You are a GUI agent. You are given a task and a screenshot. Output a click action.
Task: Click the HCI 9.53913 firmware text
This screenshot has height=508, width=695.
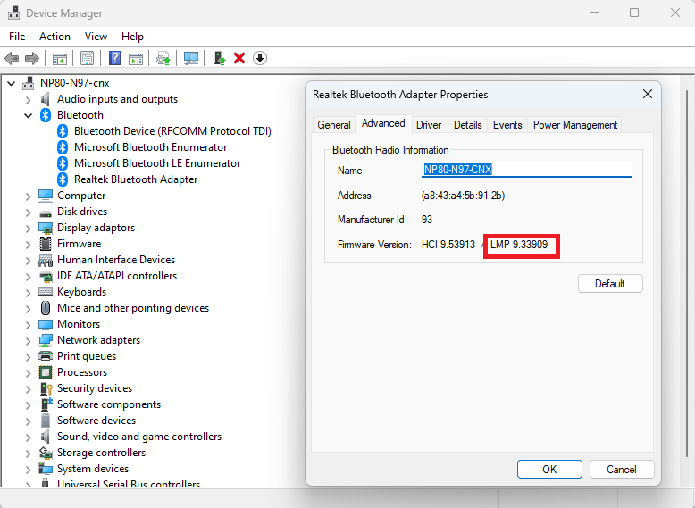pyautogui.click(x=448, y=245)
